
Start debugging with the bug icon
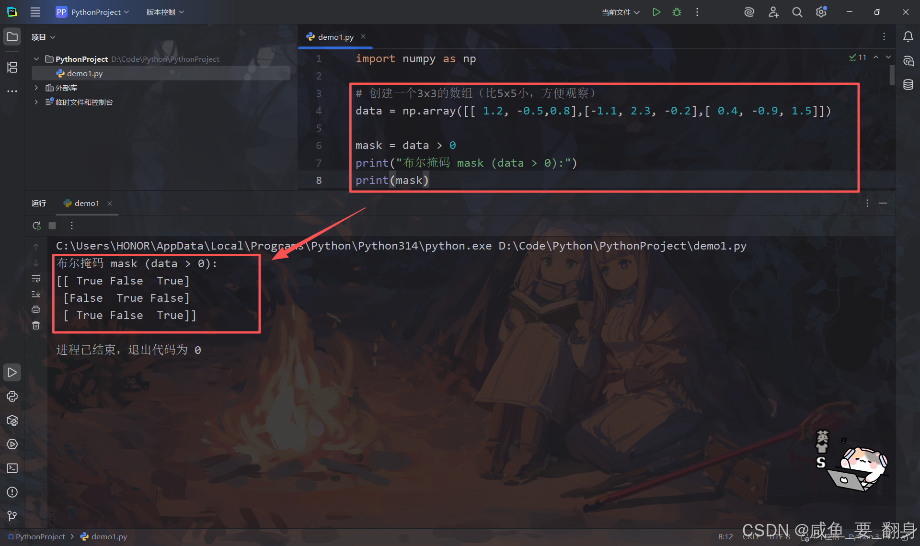click(x=677, y=12)
